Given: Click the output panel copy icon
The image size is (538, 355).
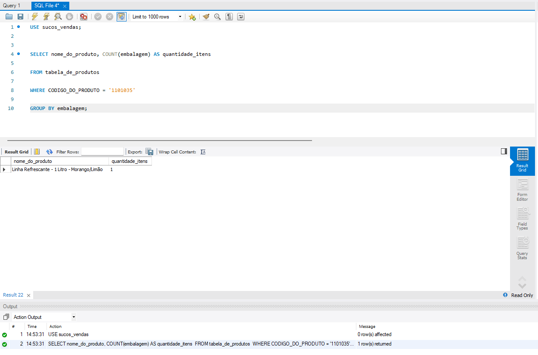Looking at the screenshot, I should click(6, 317).
